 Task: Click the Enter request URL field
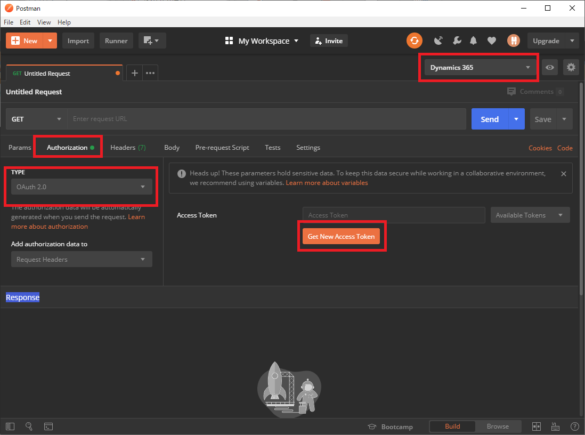266,119
